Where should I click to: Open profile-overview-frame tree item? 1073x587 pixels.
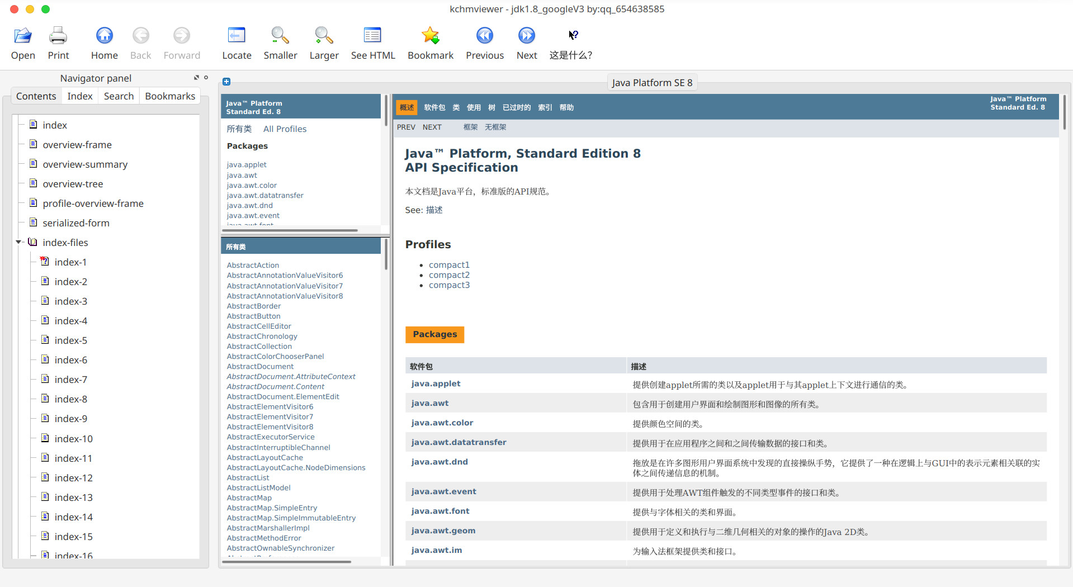[x=93, y=203]
